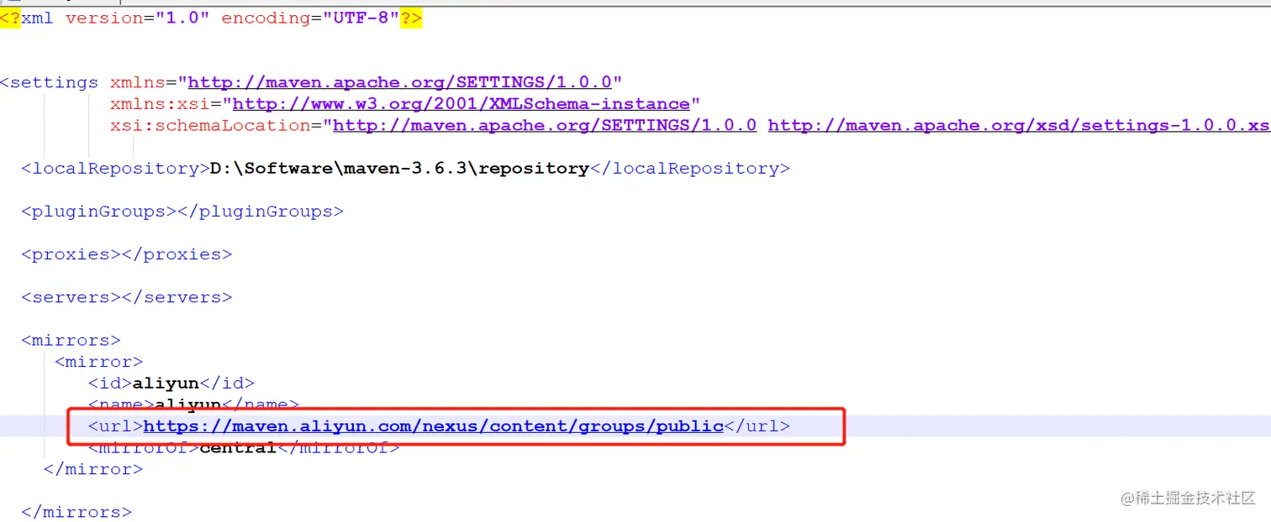Click the opening <mirror> tag
Image resolution: width=1271 pixels, height=522 pixels.
(99, 362)
